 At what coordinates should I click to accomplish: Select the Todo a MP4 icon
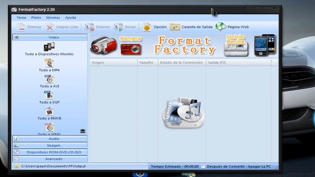(x=49, y=63)
